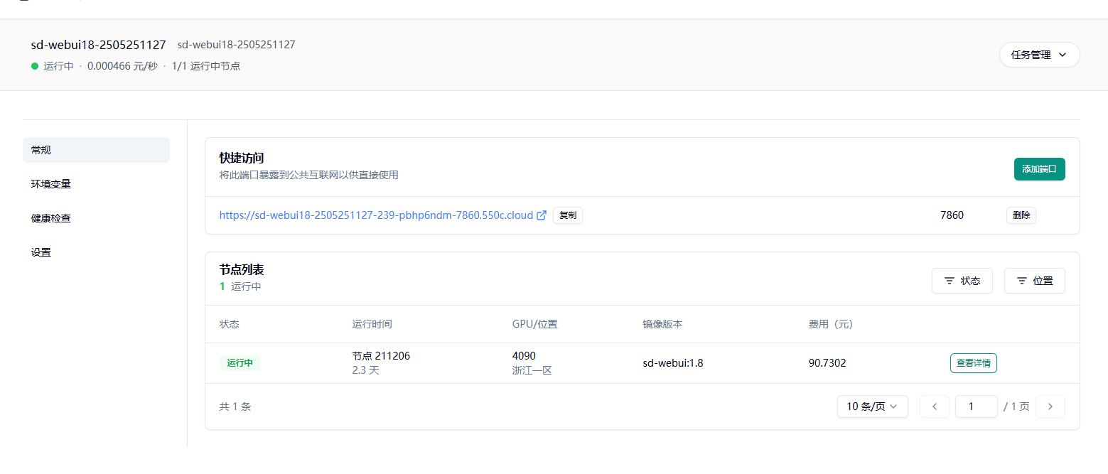
Task: Click the green running status dot in header
Action: pyautogui.click(x=35, y=66)
